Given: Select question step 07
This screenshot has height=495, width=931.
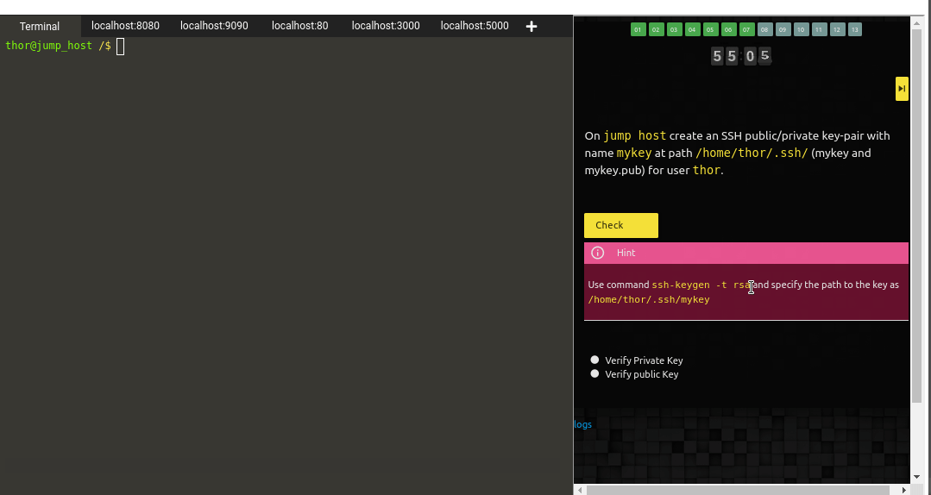Looking at the screenshot, I should (747, 29).
